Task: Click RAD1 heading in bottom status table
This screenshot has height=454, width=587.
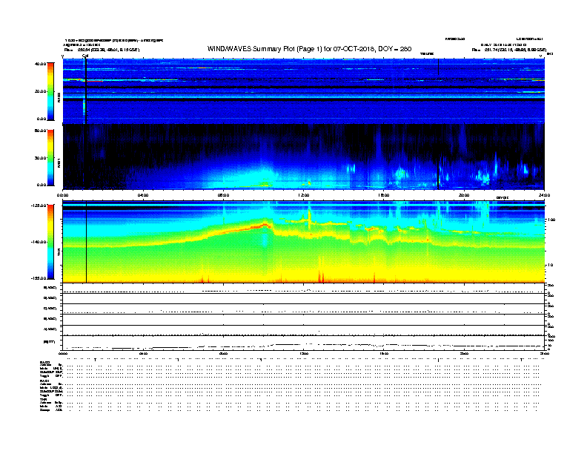Action: coord(44,381)
